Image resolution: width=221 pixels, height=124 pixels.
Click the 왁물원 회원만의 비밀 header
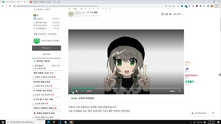click(x=46, y=113)
